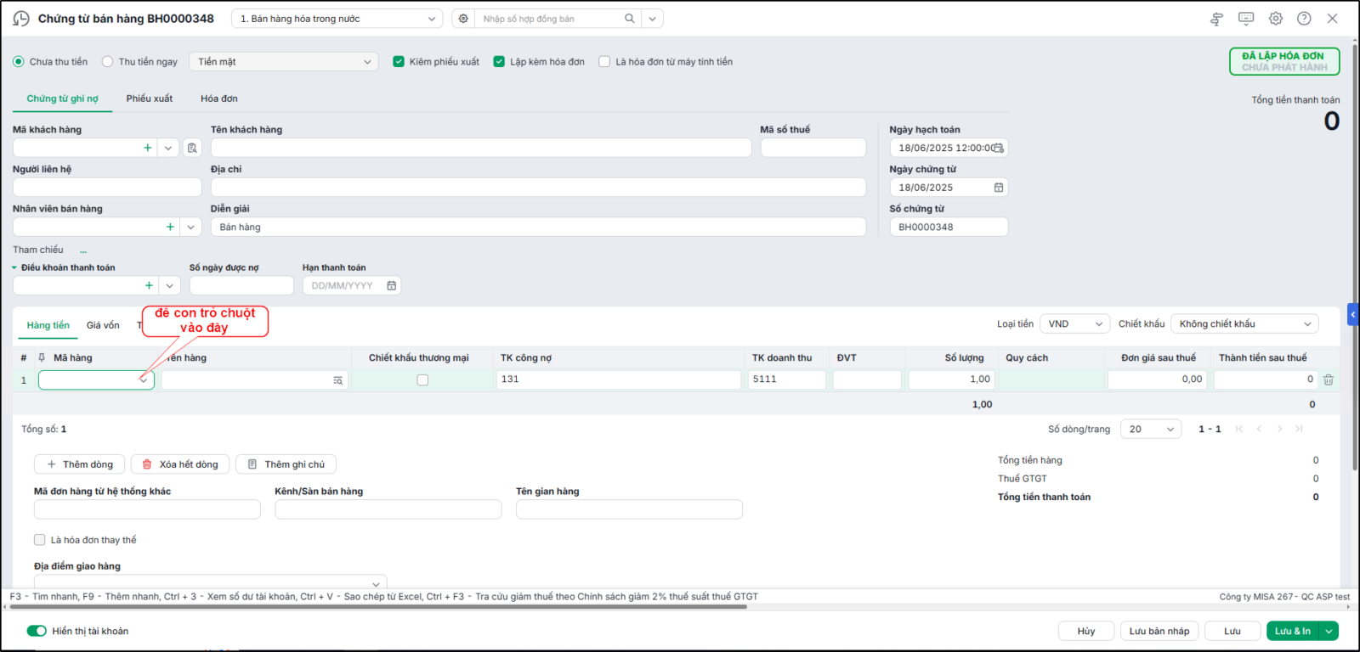The width and height of the screenshot is (1360, 652).
Task: Click Tham chiếu ellipsis to add reference
Action: click(x=83, y=250)
